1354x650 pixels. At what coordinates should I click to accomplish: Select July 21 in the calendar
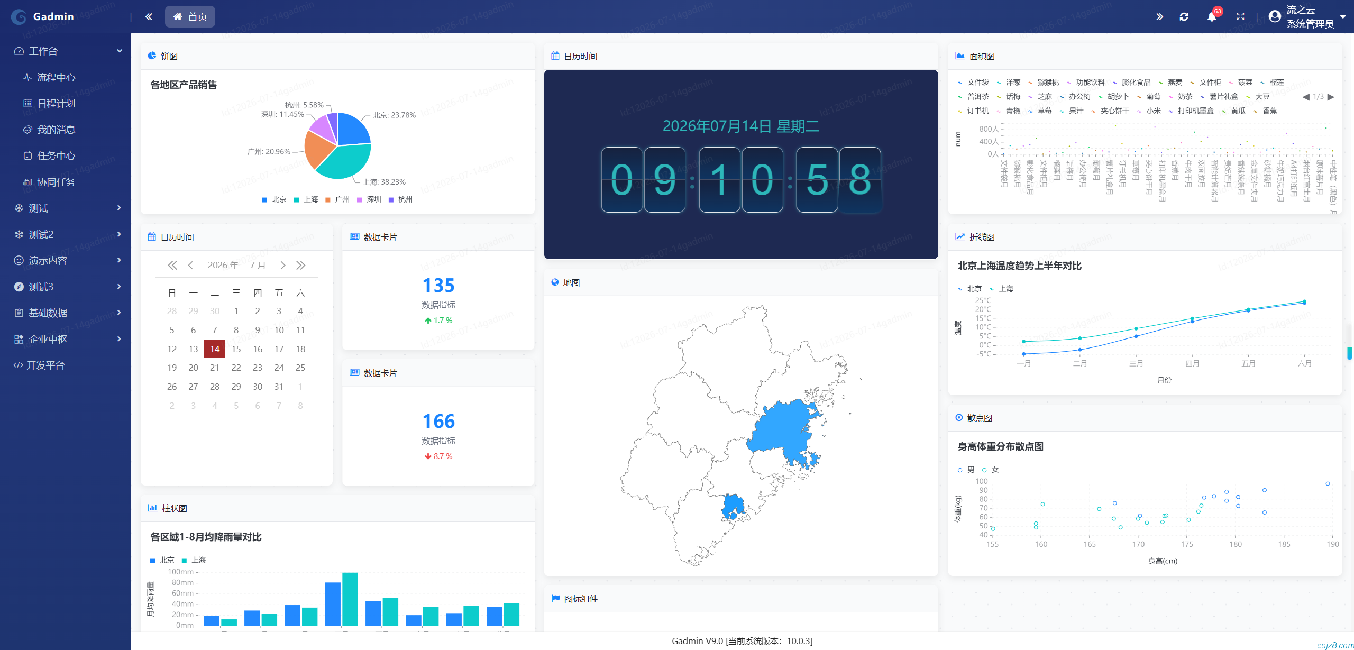(x=215, y=368)
